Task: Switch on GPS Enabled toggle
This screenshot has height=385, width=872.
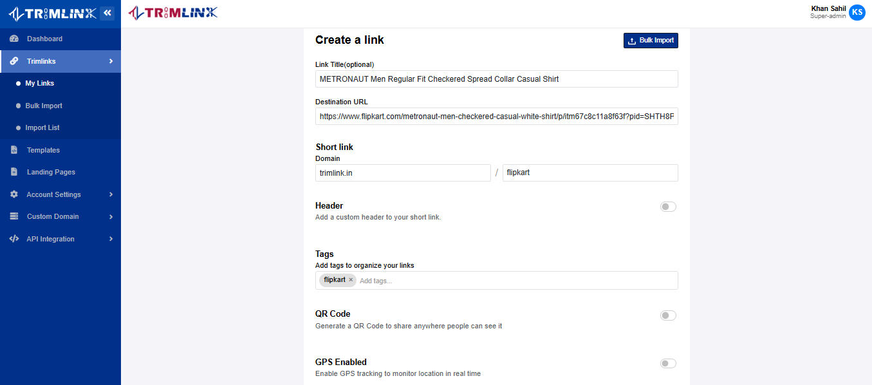Action: tap(668, 363)
